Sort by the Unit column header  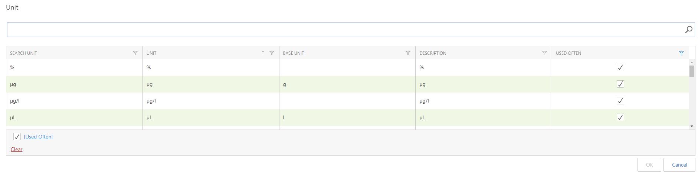click(x=151, y=53)
